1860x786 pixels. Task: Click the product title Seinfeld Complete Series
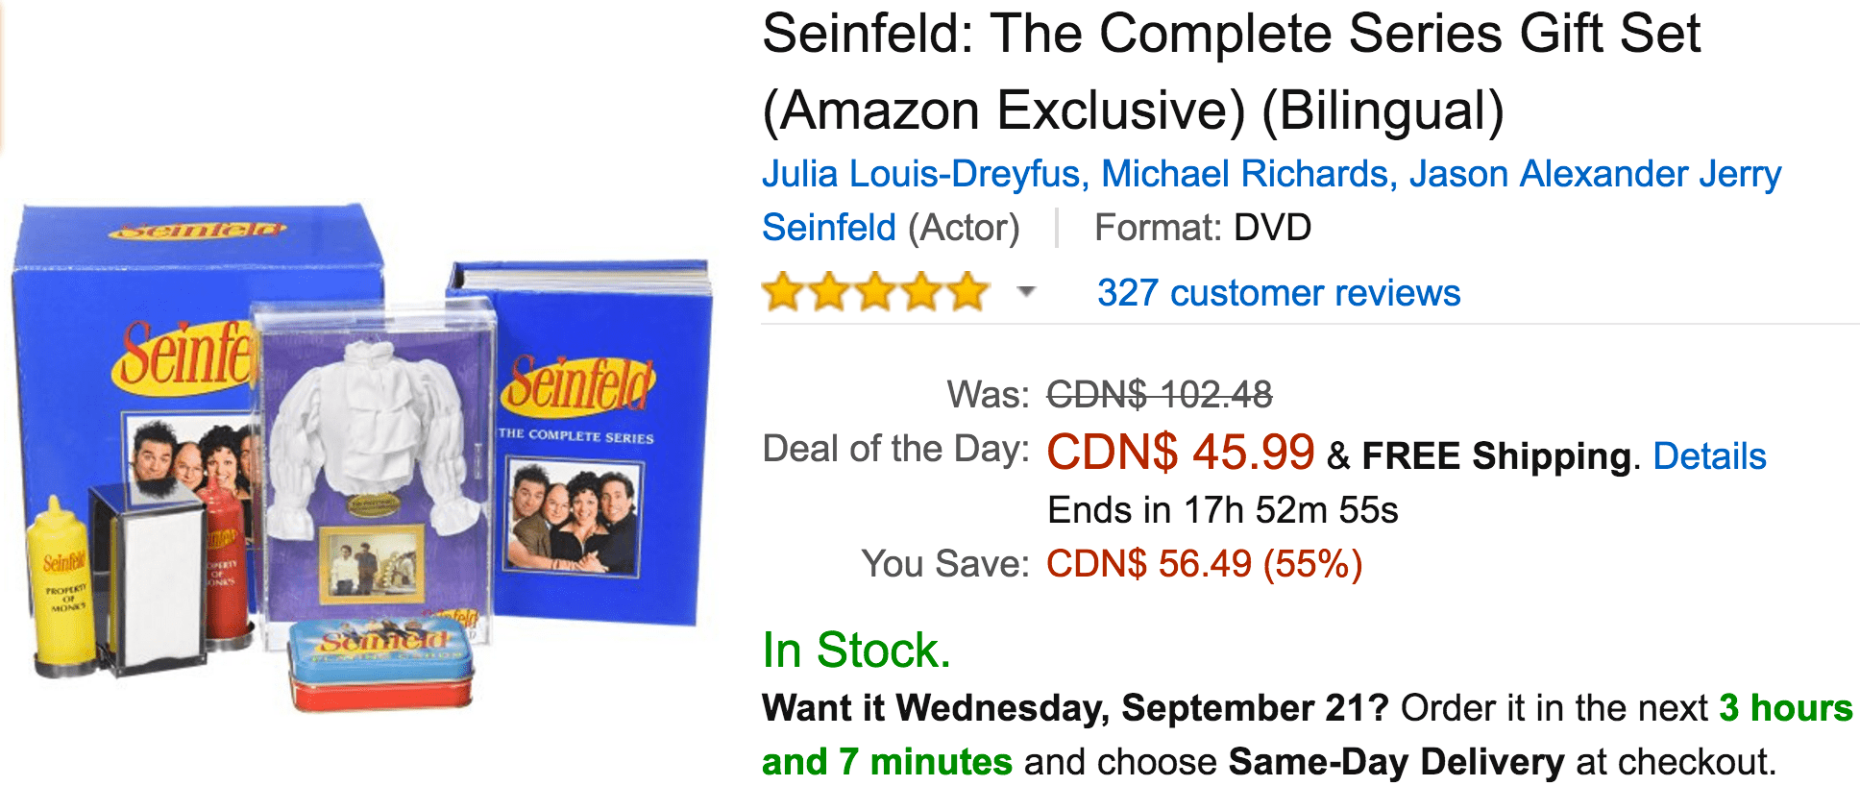tap(1231, 71)
